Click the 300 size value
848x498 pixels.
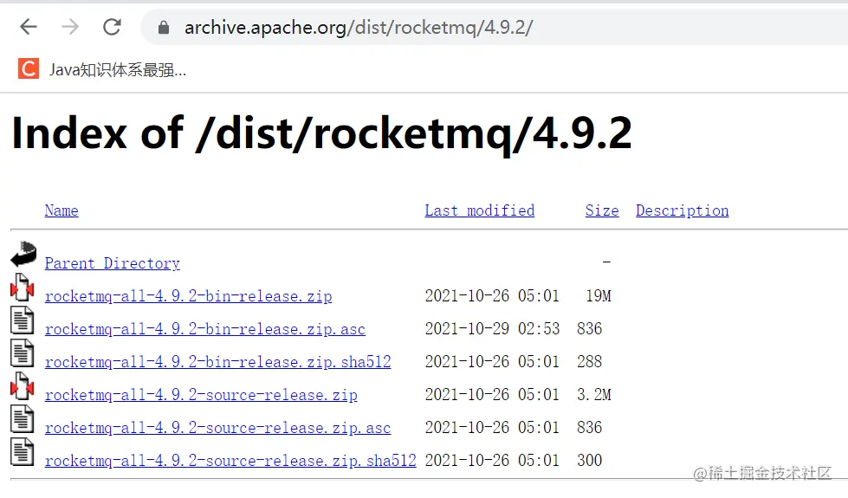pyautogui.click(x=590, y=461)
